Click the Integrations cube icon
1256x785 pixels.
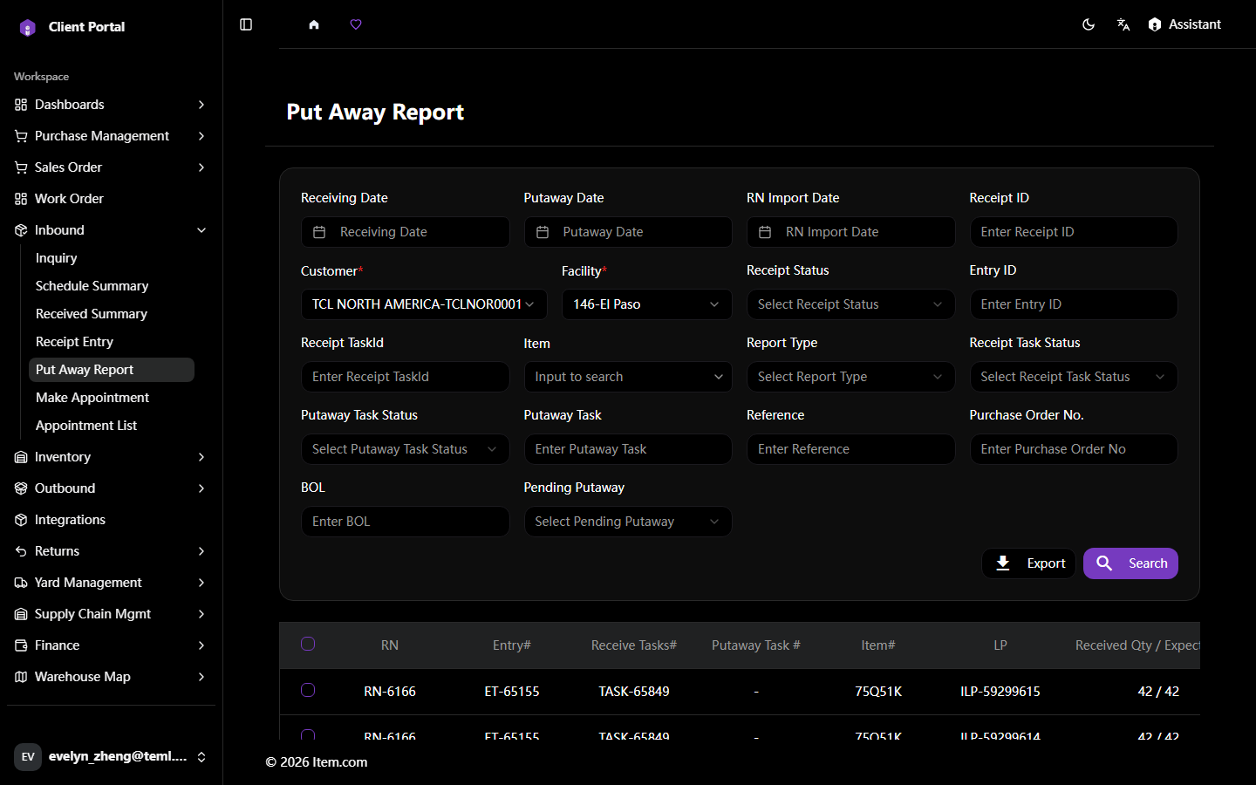(21, 520)
